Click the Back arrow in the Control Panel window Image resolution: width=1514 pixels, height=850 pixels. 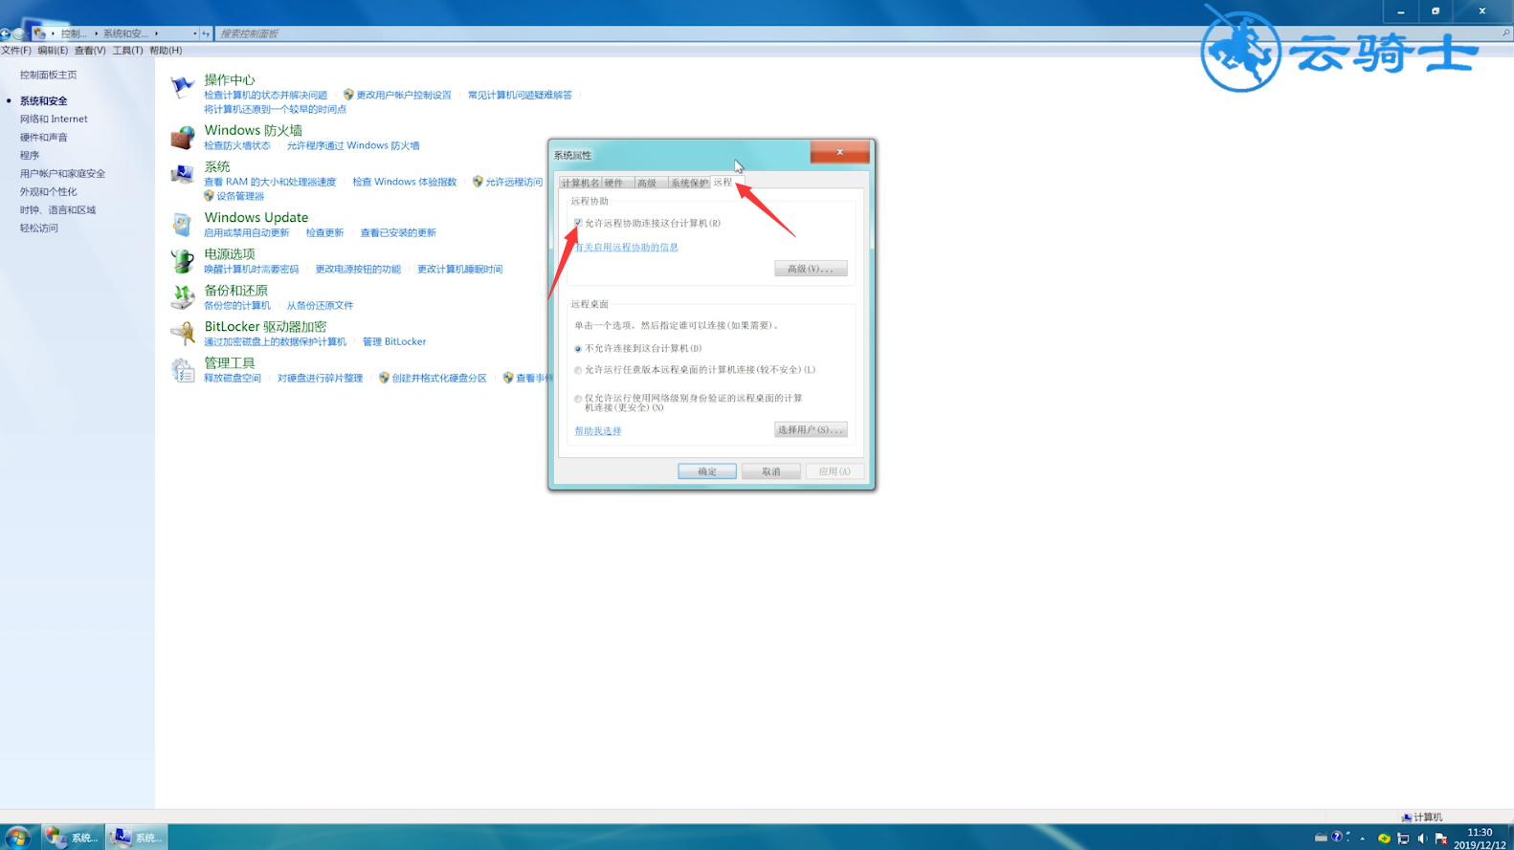tap(5, 33)
